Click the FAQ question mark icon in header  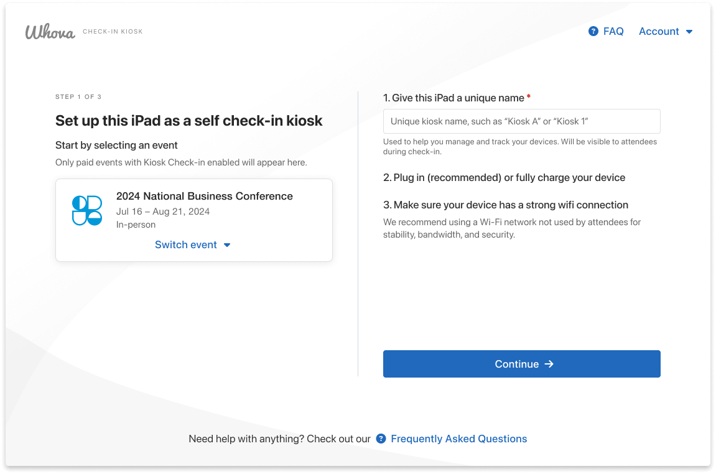pyautogui.click(x=592, y=30)
